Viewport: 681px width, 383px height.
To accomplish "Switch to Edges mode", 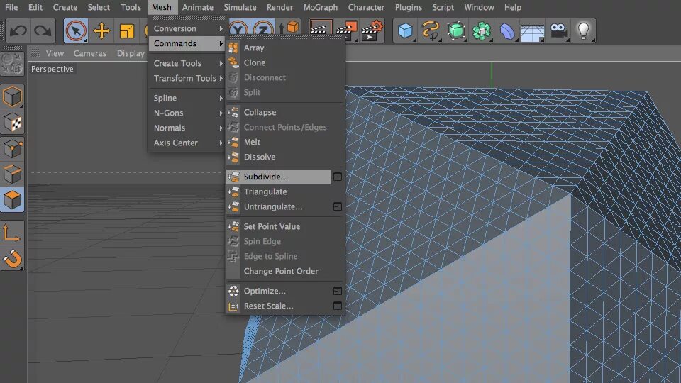I will click(12, 174).
